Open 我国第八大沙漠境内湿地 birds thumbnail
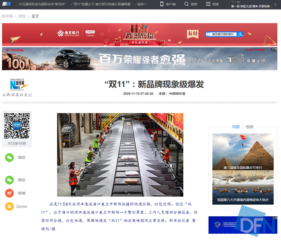 tap(243, 187)
